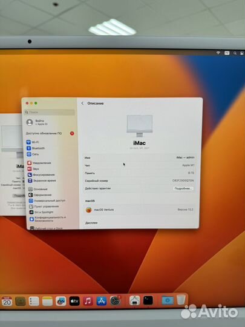Open Notes from the Dock

coord(47,302)
